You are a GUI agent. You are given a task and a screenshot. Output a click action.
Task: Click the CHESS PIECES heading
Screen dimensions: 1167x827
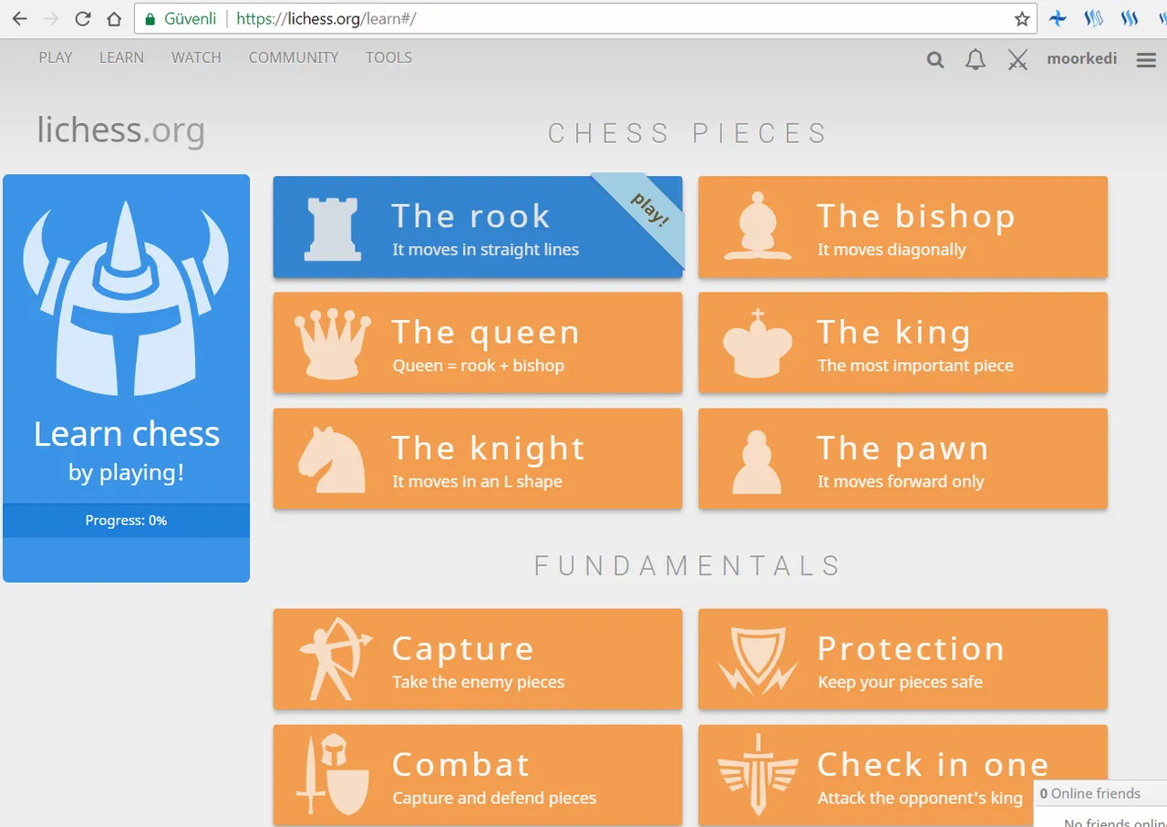pyautogui.click(x=687, y=133)
